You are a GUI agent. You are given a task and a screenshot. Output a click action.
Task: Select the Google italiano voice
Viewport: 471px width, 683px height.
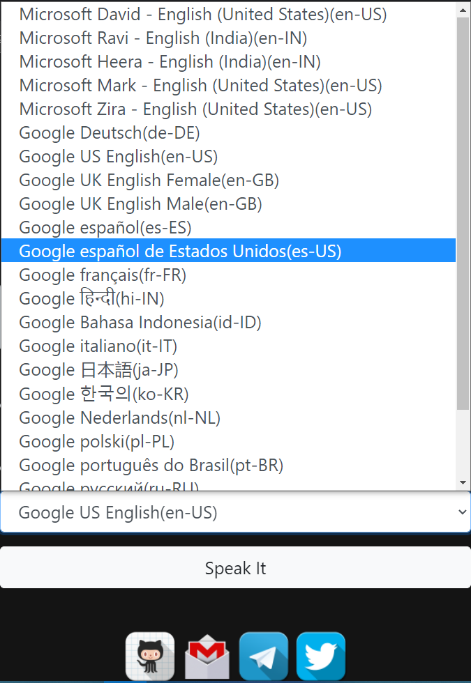pyautogui.click(x=98, y=346)
